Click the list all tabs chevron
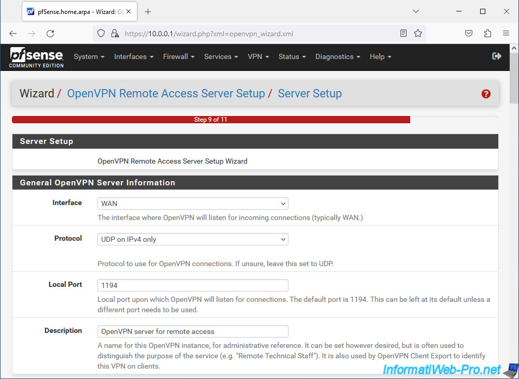The height and width of the screenshot is (379, 519). click(416, 11)
